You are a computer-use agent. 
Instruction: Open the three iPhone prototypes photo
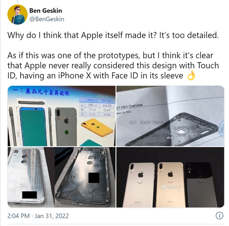(x=170, y=177)
